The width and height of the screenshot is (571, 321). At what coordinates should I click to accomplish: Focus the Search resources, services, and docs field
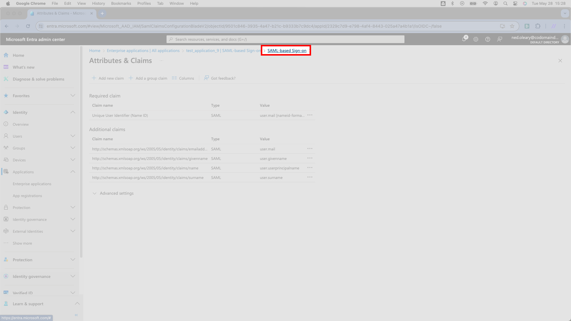(285, 39)
